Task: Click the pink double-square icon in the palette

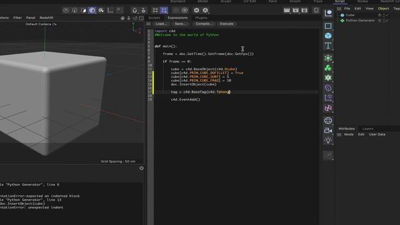Action: 328,108
